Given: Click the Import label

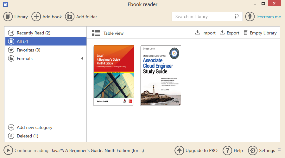Looking at the screenshot, I should pyautogui.click(x=209, y=33).
